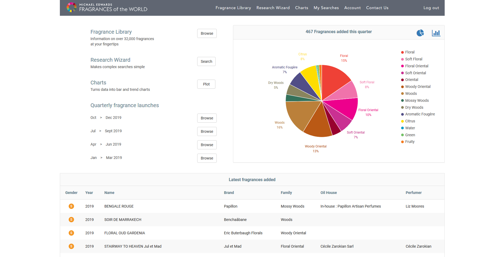This screenshot has width=504, height=257.
Task: Toggle Soft Oriental in the chart legend
Action: coord(414,73)
